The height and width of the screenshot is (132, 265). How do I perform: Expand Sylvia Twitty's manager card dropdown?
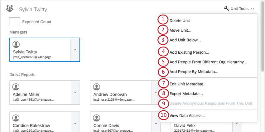point(75,50)
